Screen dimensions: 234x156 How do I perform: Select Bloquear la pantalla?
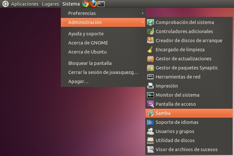click(x=103, y=63)
